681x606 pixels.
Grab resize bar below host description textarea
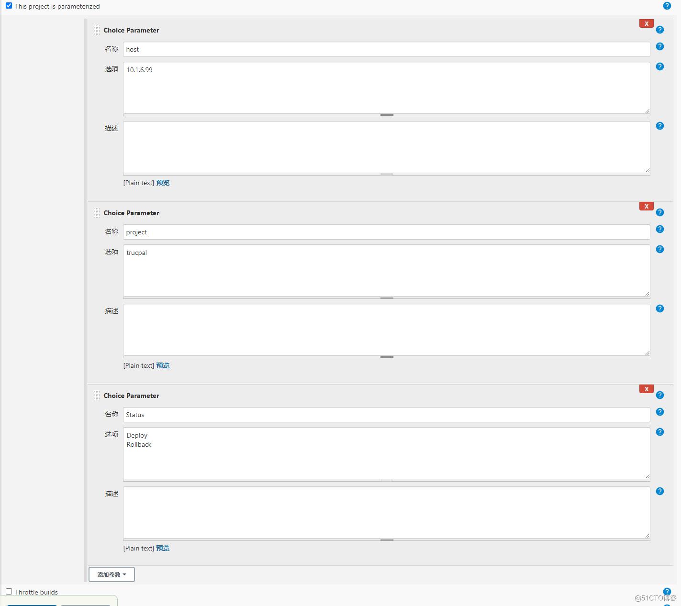point(386,174)
